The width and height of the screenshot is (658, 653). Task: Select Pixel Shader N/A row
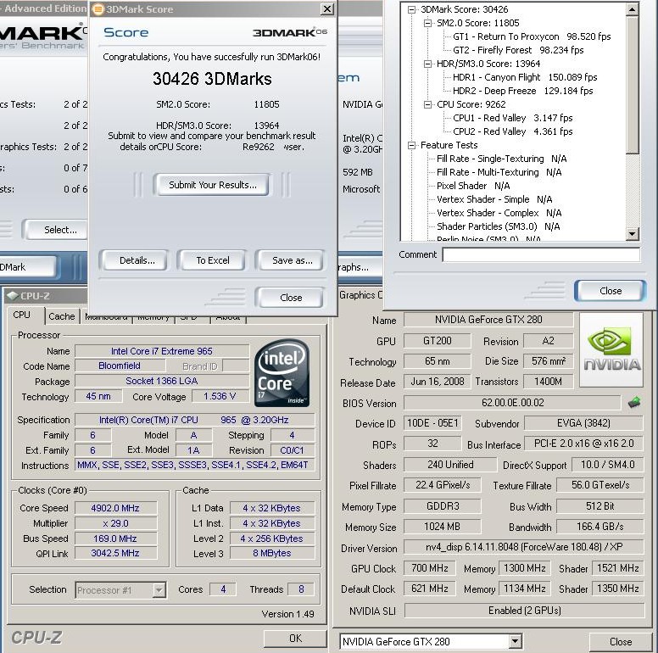coord(473,186)
